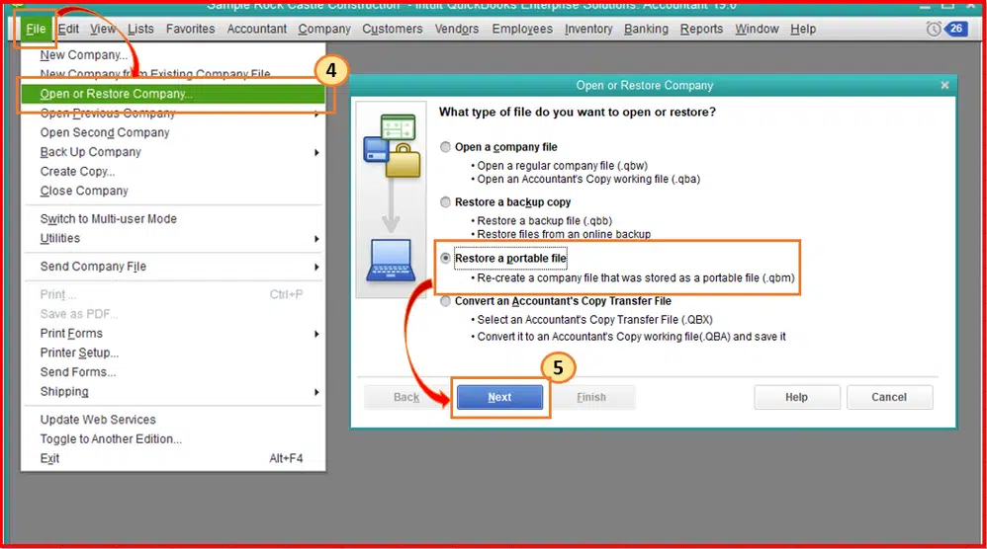The image size is (987, 549).
Task: Expand the Utilities submenu arrow
Action: coord(316,239)
